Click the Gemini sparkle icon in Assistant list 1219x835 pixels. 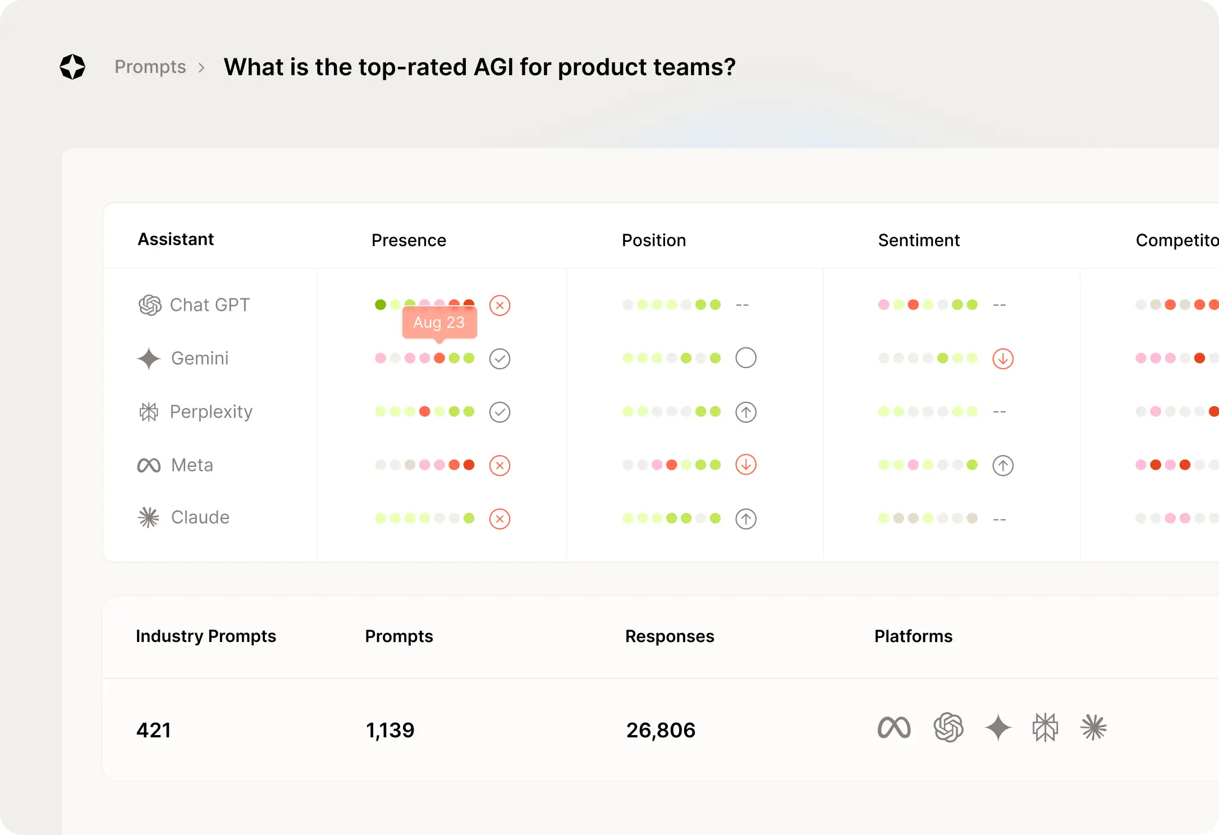(148, 359)
